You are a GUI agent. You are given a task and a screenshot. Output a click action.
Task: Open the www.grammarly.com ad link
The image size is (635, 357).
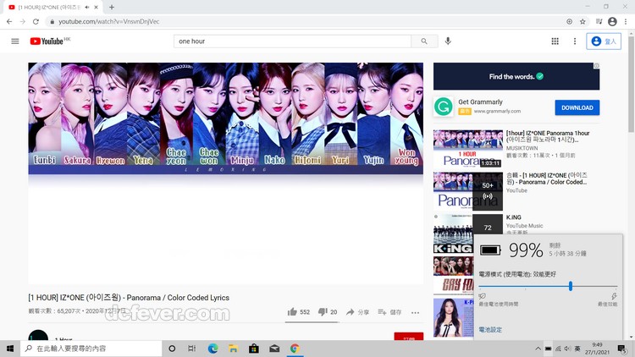[x=497, y=112]
